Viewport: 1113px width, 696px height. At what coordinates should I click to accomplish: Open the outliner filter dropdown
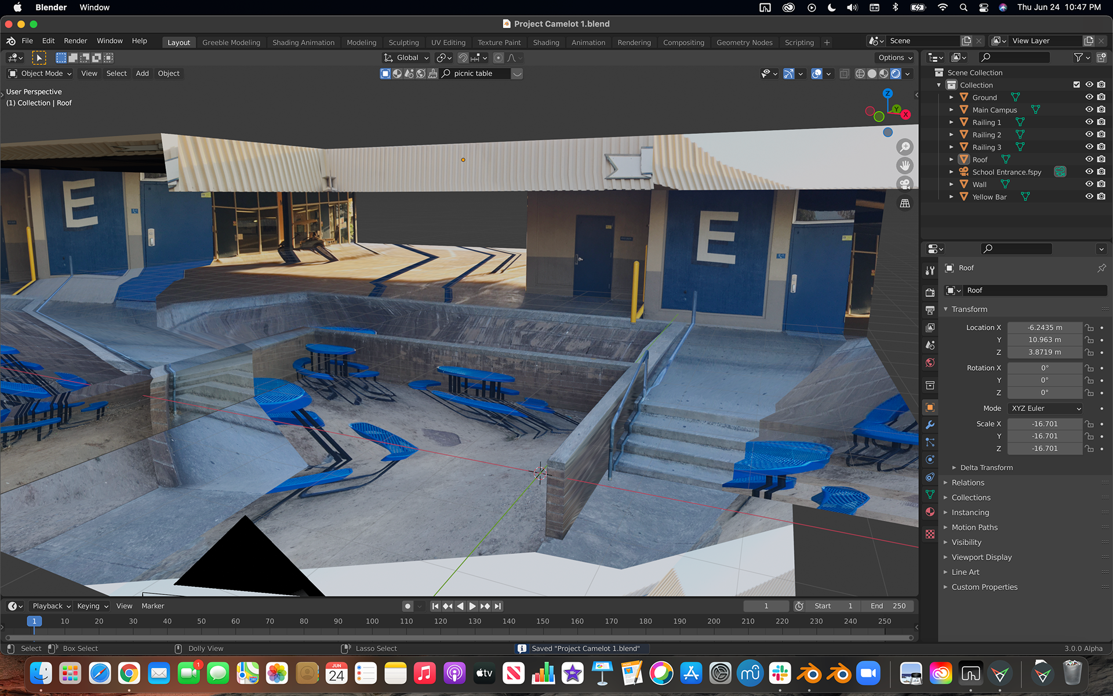point(1082,57)
